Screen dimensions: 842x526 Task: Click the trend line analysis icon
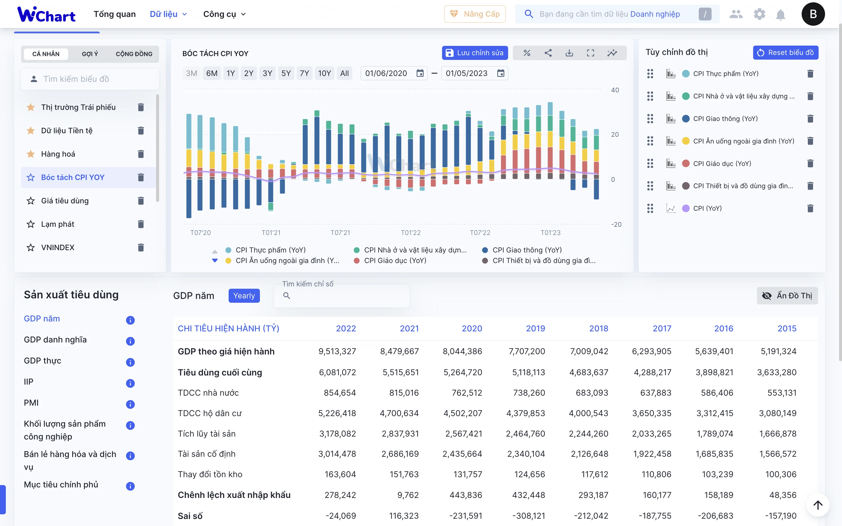(612, 53)
